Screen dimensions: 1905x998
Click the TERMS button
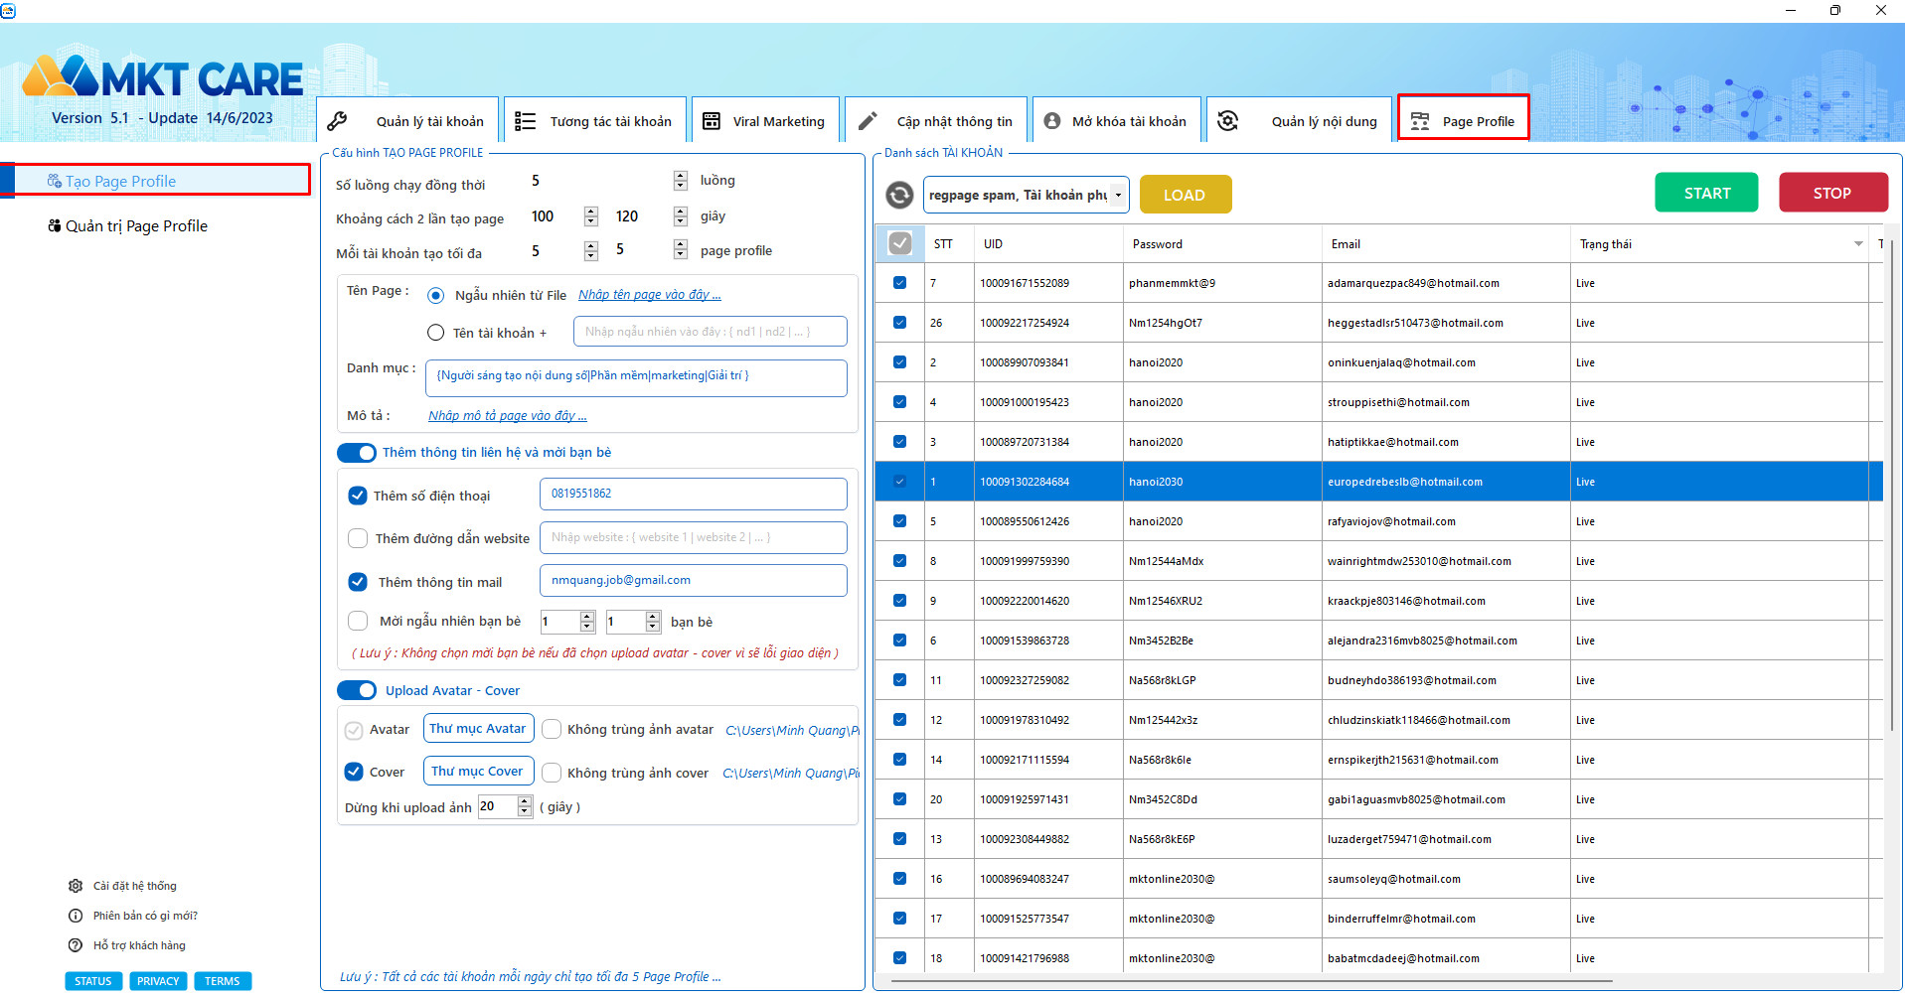[223, 981]
